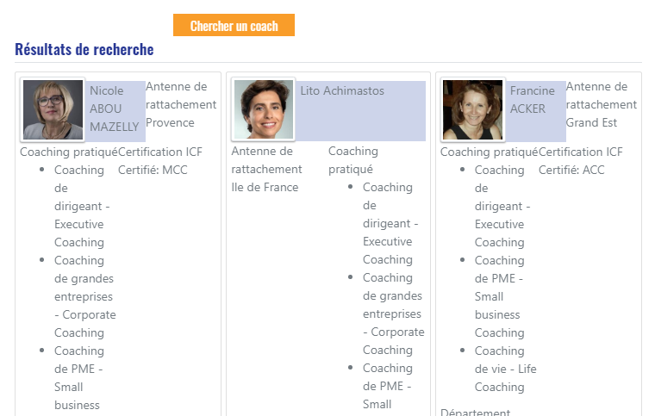This screenshot has width=655, height=416.
Task: Click Lito's Executive Coaching list item
Action: 390,223
